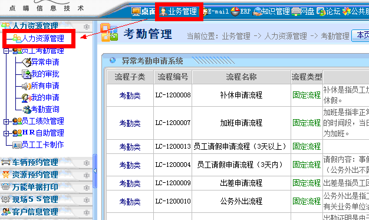Toggle the 人力资源管理 panel header collapse icon

[87, 27]
